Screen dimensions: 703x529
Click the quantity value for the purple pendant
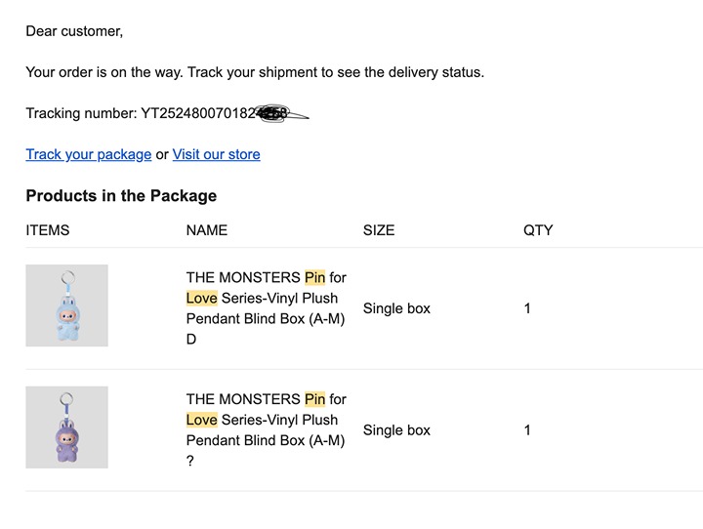[527, 430]
